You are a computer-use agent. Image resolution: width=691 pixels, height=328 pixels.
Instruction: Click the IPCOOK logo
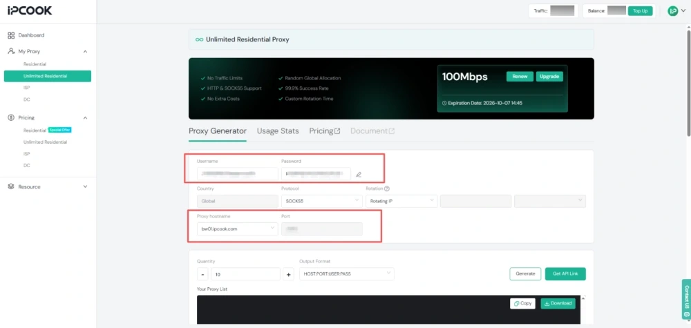(x=30, y=11)
